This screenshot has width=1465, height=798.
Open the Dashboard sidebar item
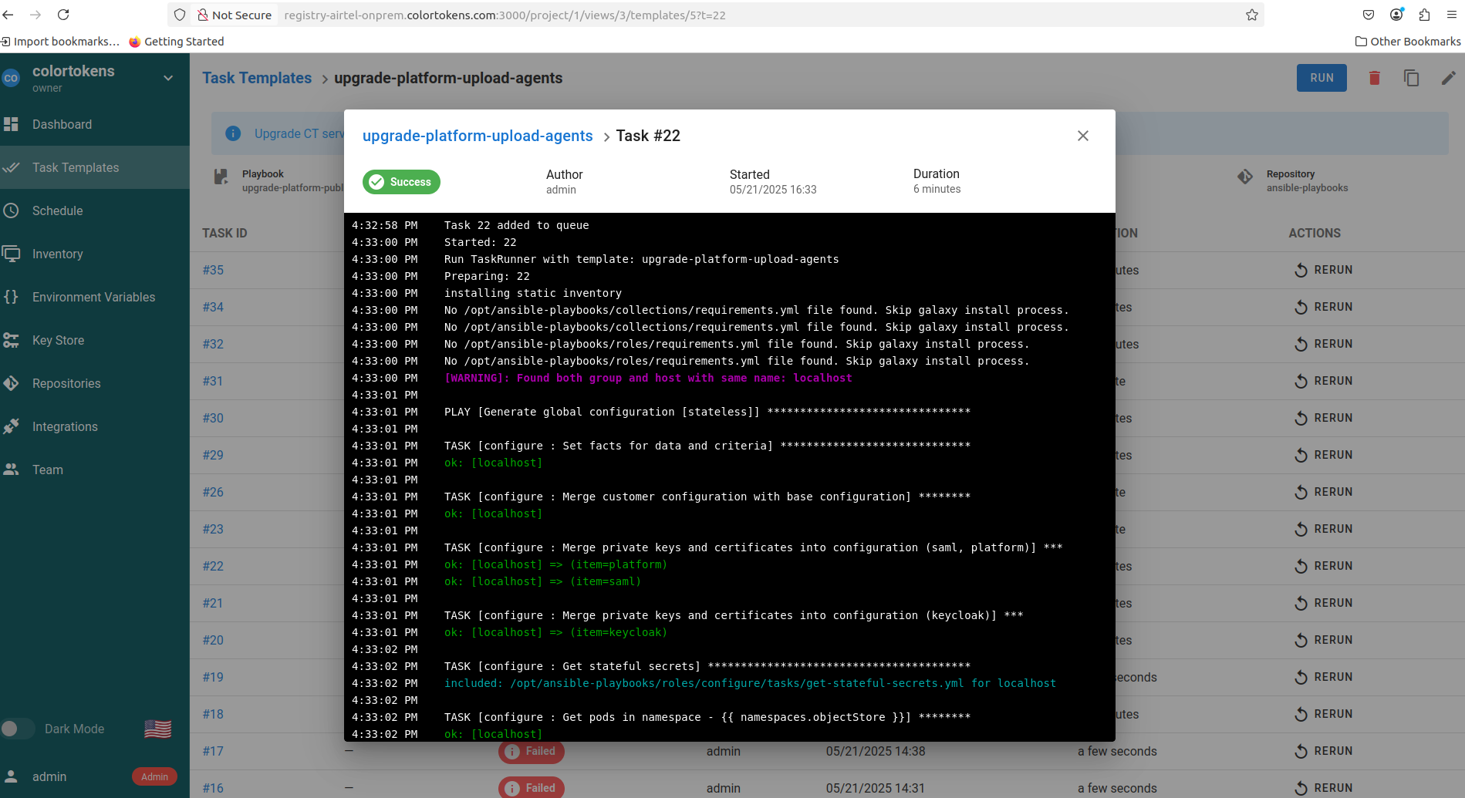[x=62, y=124]
